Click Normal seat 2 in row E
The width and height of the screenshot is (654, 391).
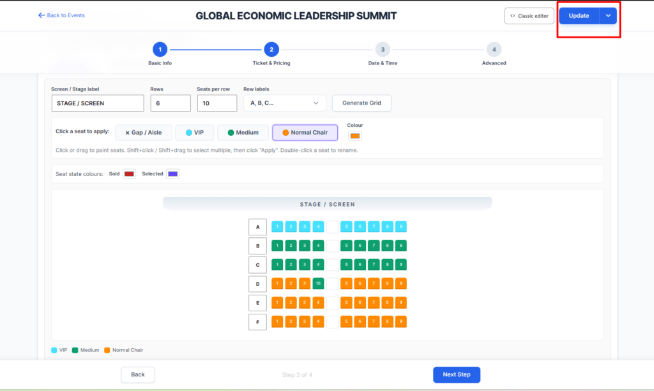pyautogui.click(x=291, y=303)
